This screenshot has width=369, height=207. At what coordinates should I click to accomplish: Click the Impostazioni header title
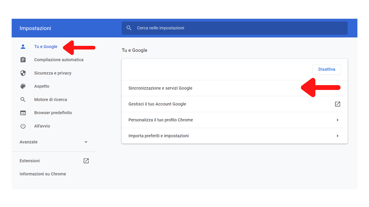(35, 28)
